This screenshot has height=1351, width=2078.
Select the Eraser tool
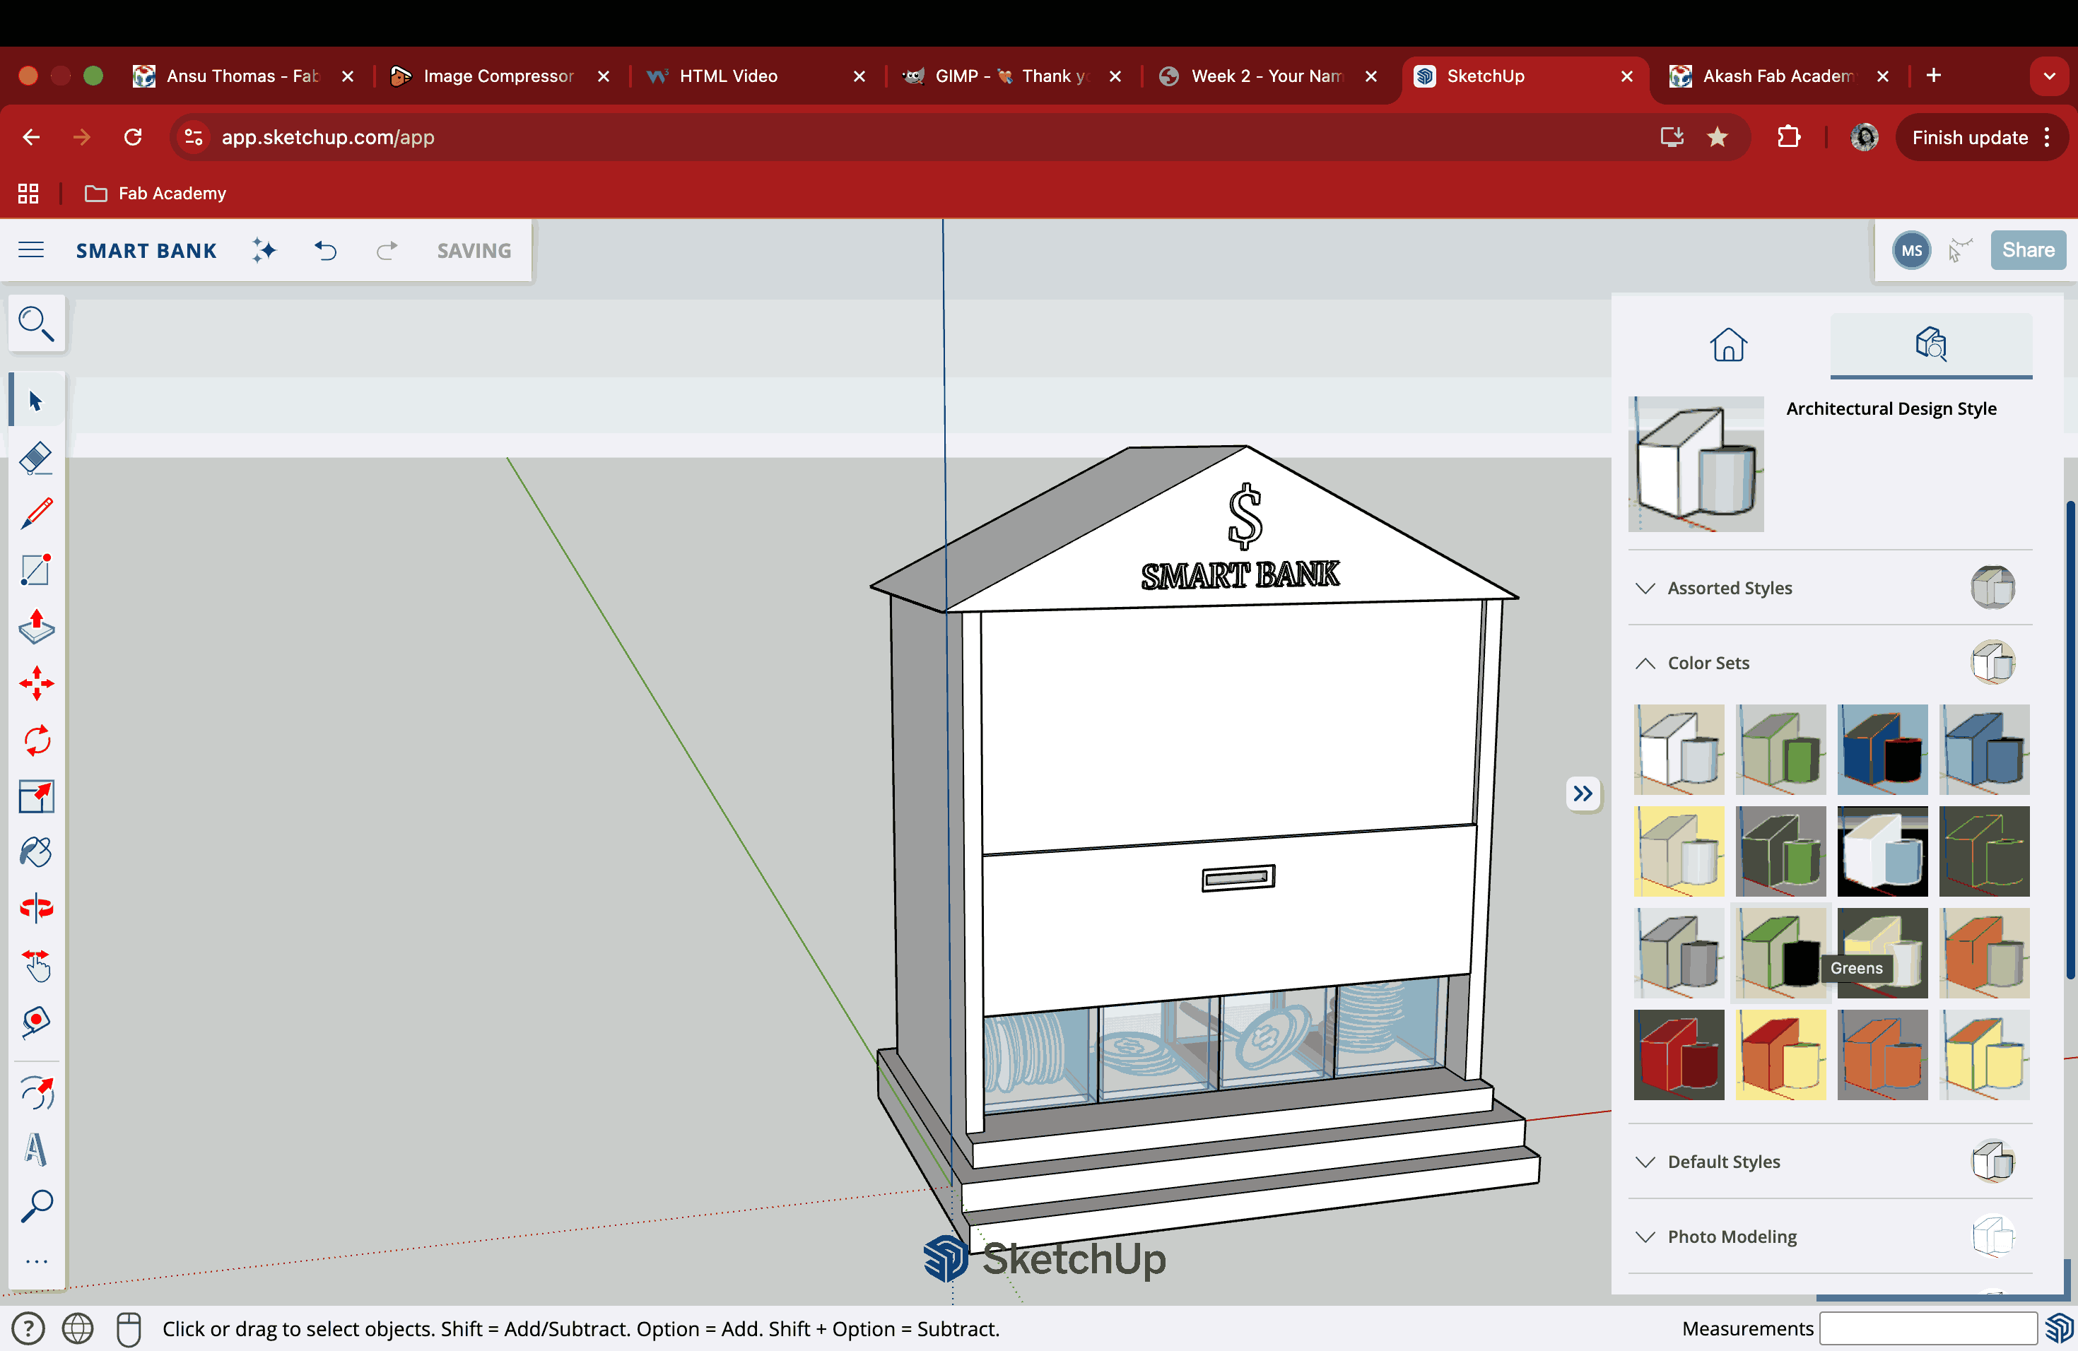tap(36, 457)
